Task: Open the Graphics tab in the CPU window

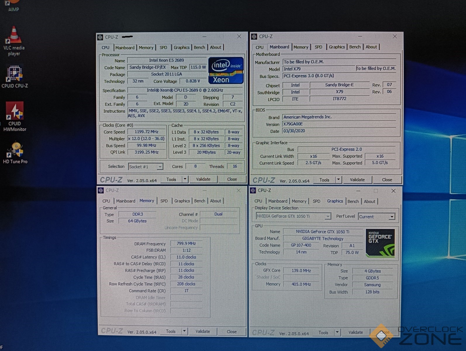Action: (x=182, y=47)
